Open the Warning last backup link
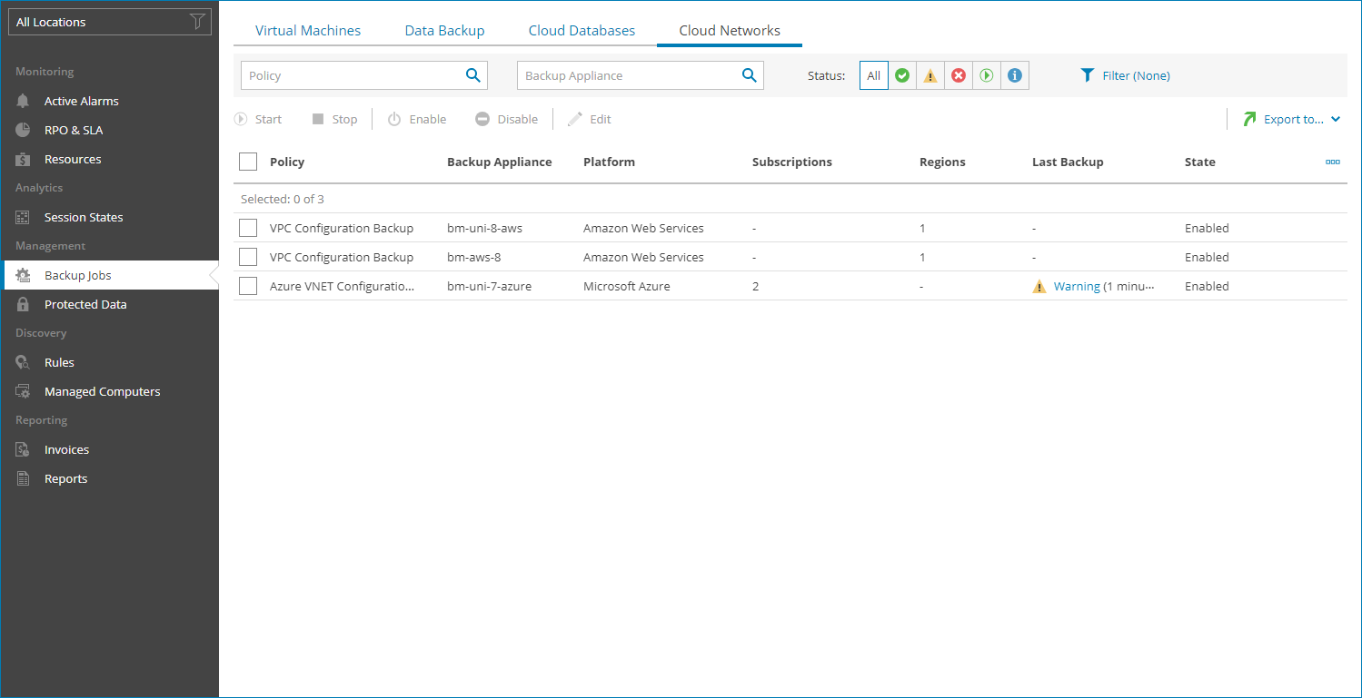The image size is (1362, 698). (x=1077, y=286)
